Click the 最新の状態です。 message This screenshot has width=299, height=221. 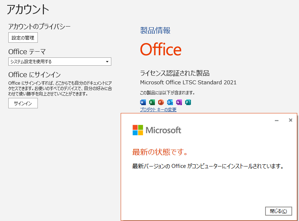point(160,152)
